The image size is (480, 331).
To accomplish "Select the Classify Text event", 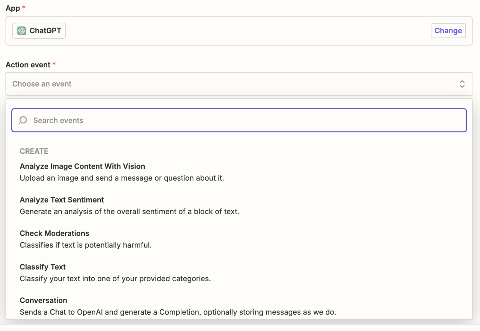I will tap(43, 267).
